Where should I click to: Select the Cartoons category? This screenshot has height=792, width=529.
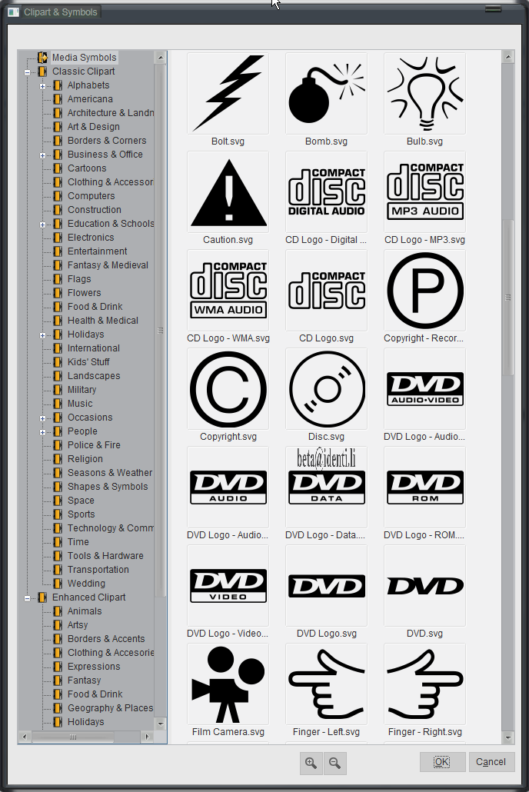tap(87, 168)
